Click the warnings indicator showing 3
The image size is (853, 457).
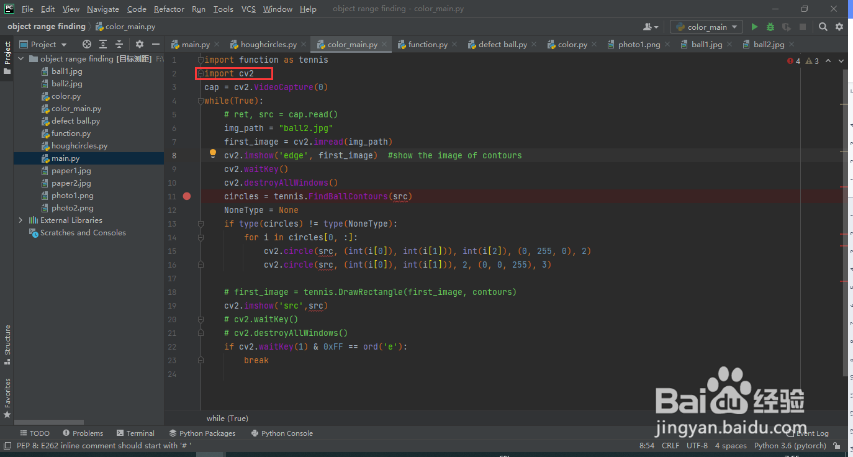(813, 61)
